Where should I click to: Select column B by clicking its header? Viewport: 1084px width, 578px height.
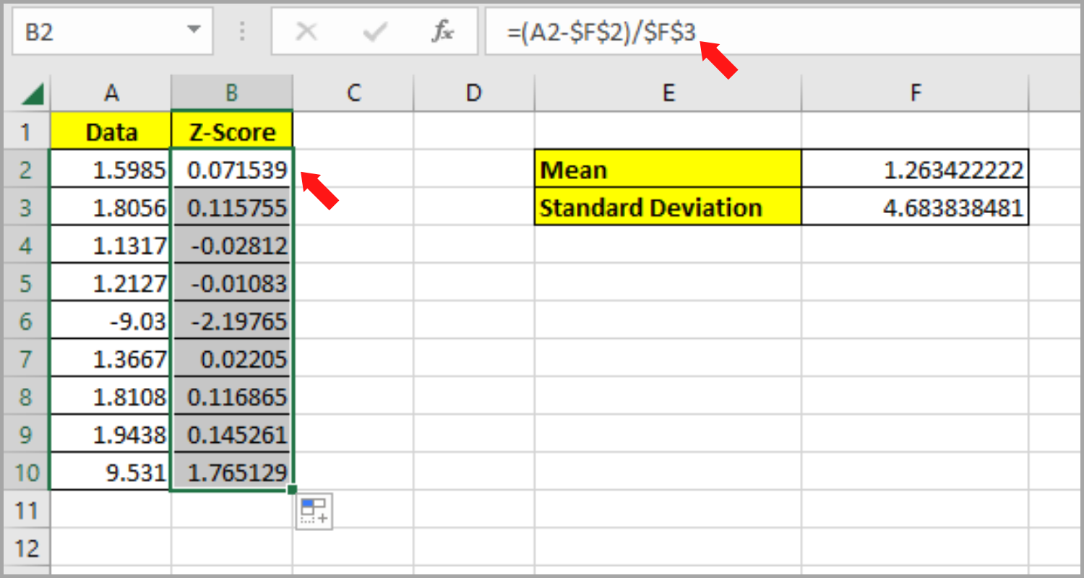click(231, 92)
